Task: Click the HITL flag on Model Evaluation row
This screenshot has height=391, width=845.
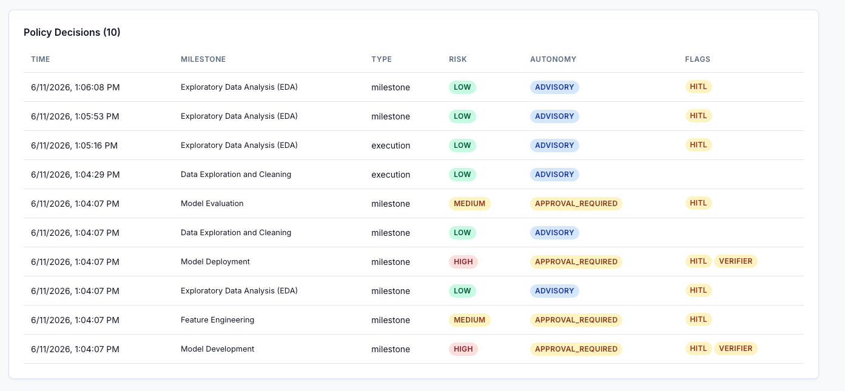Action: [x=698, y=203]
